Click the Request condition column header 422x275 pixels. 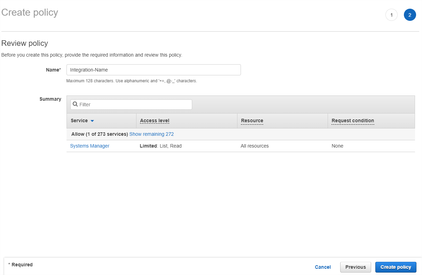click(x=353, y=121)
